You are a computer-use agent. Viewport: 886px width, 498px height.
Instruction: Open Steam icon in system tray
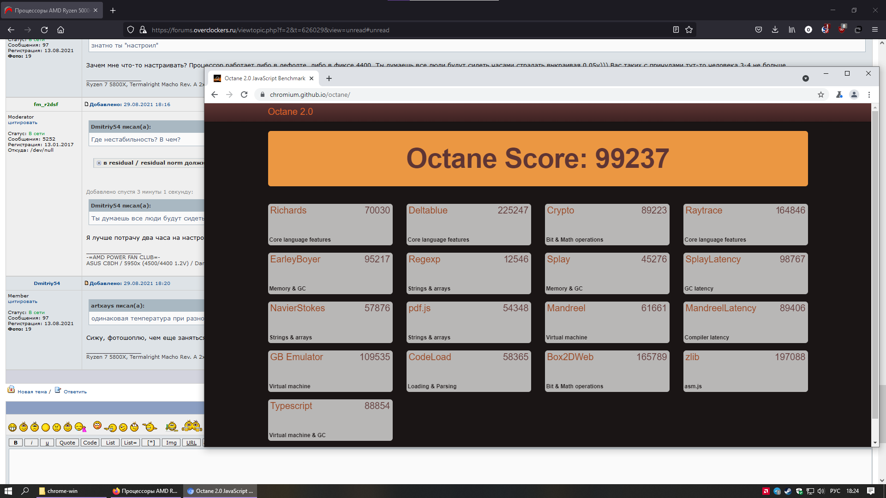point(788,491)
